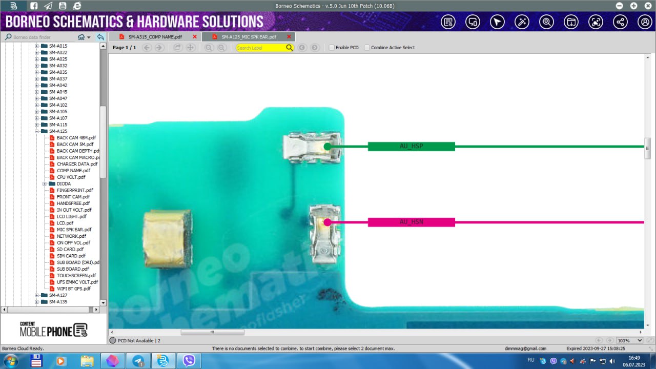
Task: Open the Windows Start button
Action: [10, 361]
